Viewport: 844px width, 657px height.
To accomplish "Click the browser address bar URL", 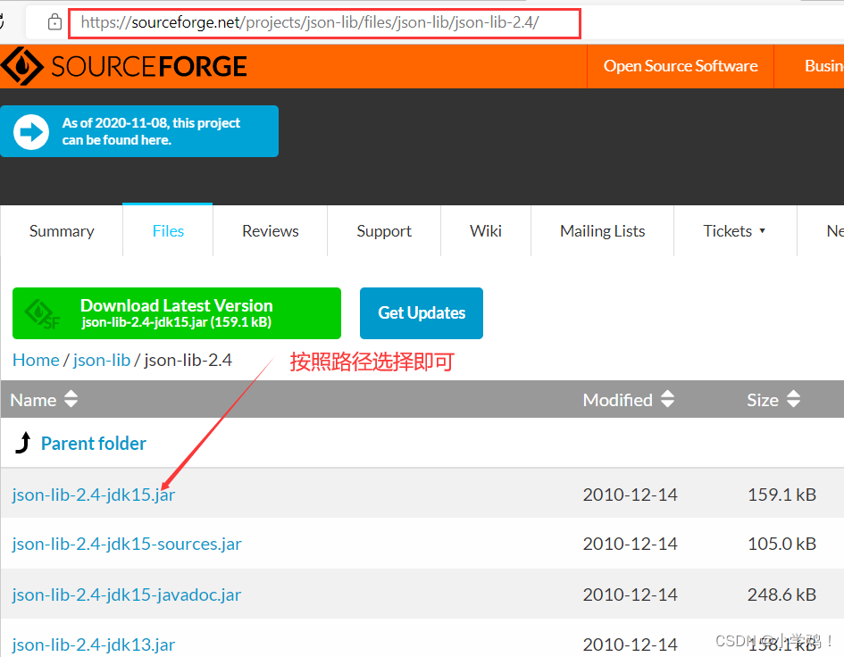I will pos(310,22).
